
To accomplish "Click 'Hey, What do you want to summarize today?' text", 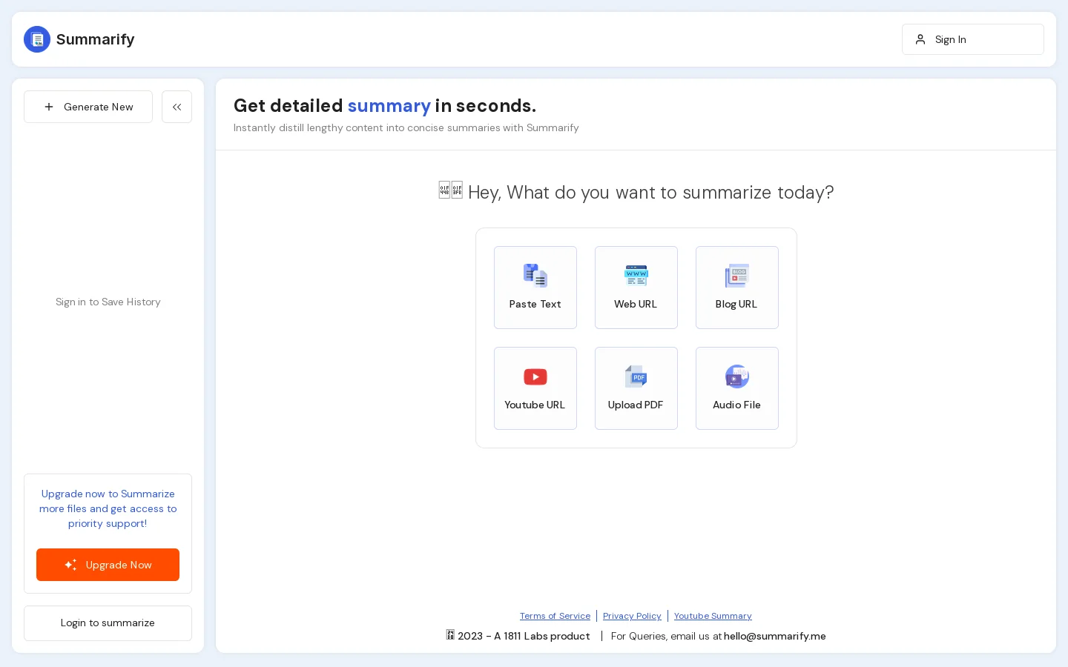I will click(x=636, y=193).
